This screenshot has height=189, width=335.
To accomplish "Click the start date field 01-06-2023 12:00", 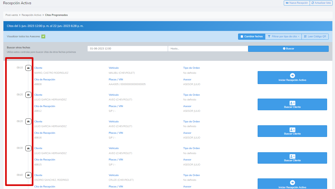I will [128, 49].
